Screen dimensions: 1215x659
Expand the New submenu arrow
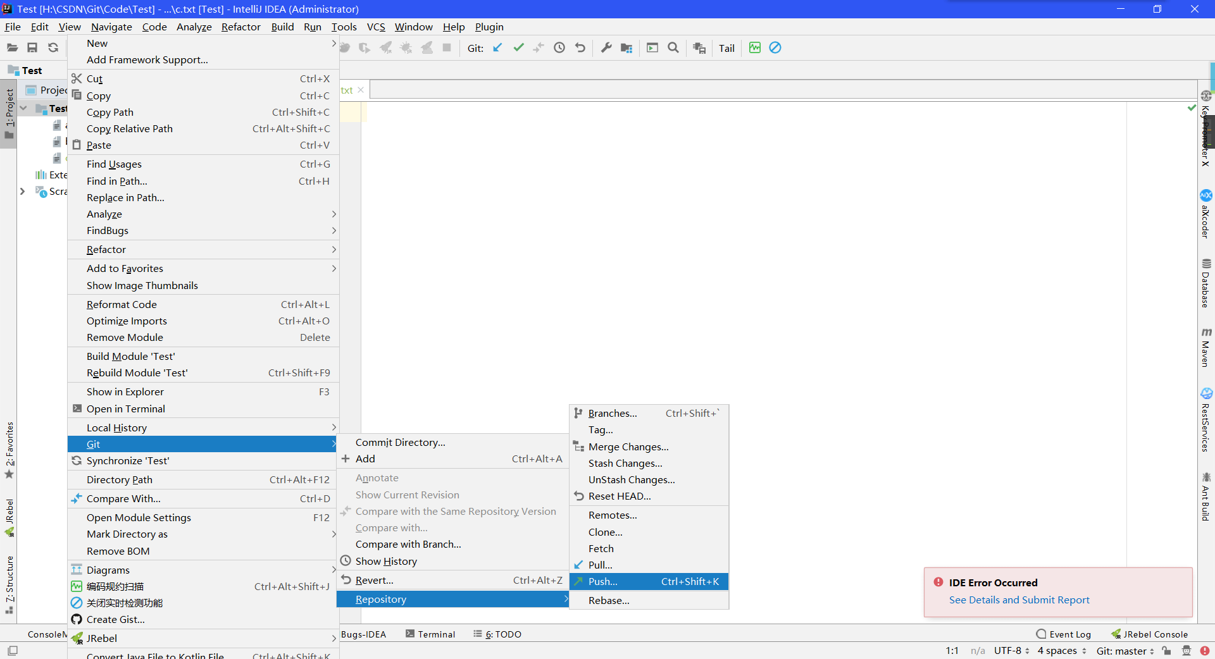[333, 43]
